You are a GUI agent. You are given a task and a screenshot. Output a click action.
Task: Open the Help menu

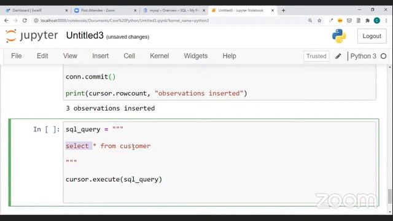tap(229, 56)
